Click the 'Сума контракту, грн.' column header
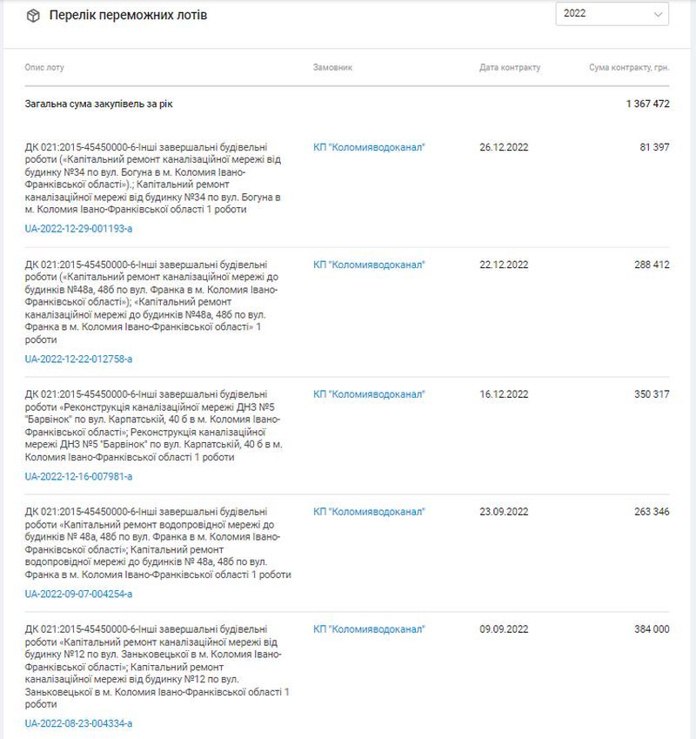This screenshot has height=739, width=696. [x=628, y=68]
